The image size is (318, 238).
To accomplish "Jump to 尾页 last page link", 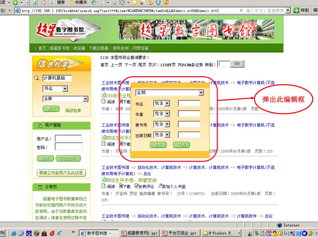I will (142, 65).
